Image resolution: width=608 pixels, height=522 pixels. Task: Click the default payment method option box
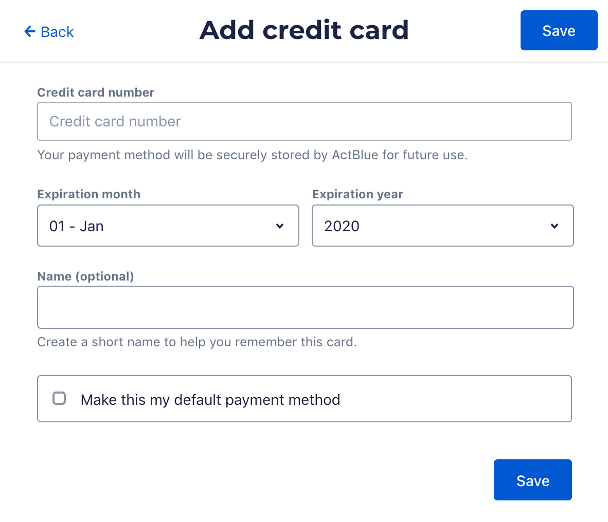point(305,399)
